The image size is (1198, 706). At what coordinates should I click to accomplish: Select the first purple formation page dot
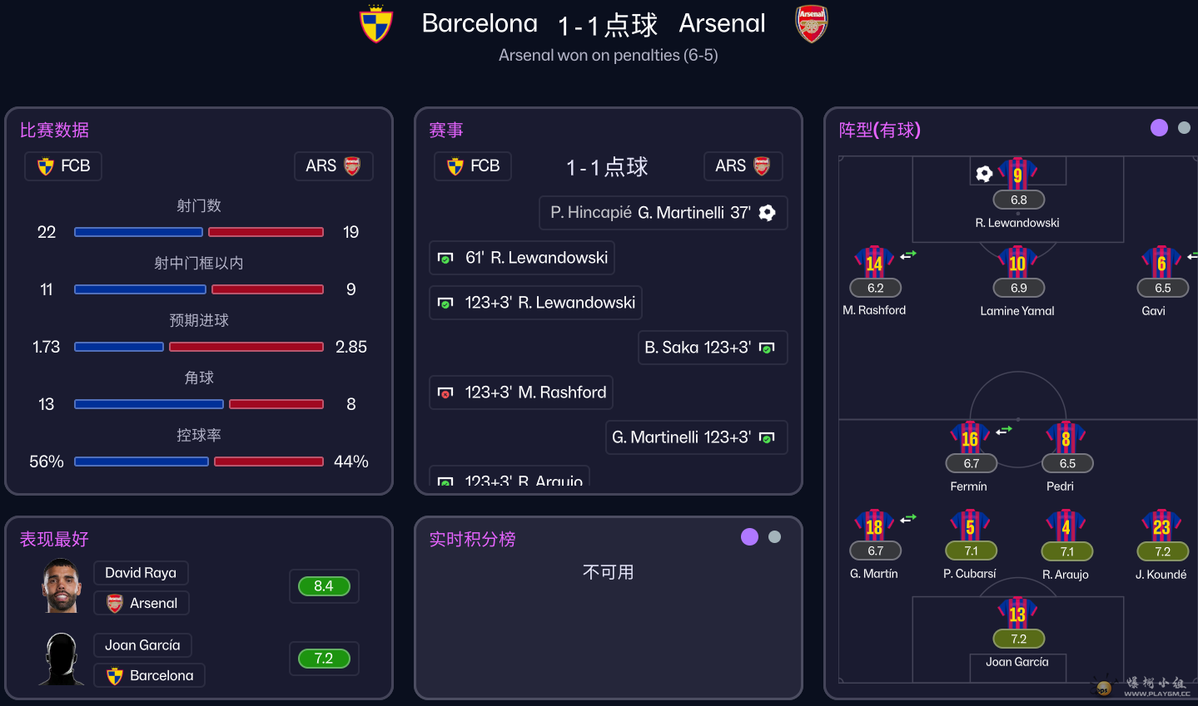coord(1159,127)
